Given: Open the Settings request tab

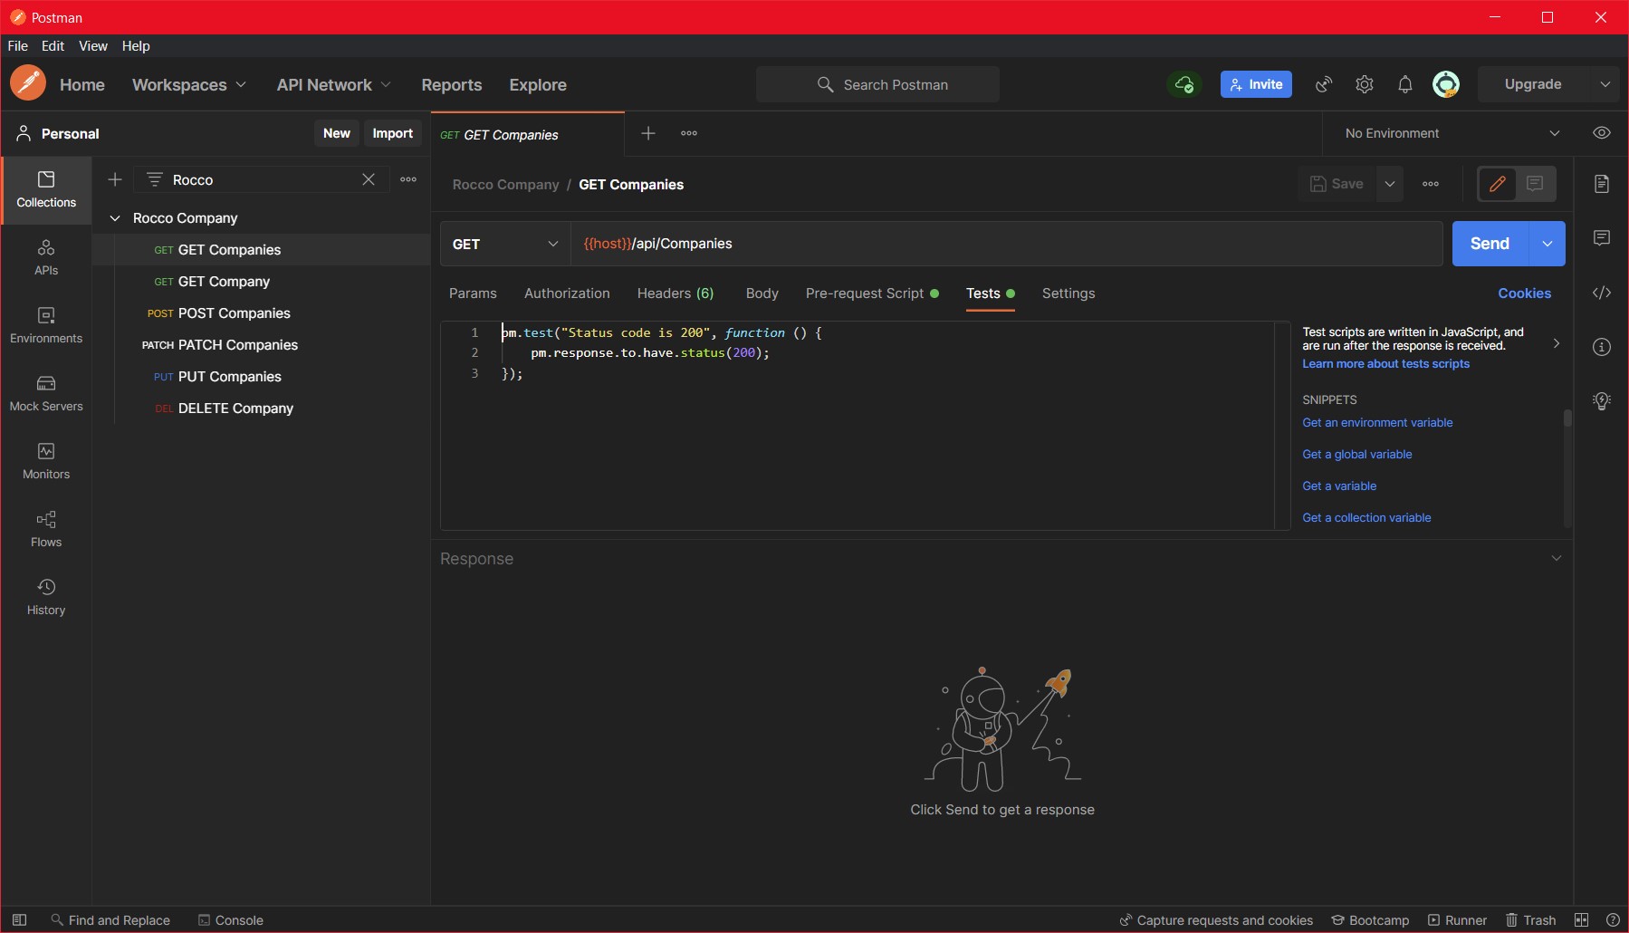Looking at the screenshot, I should point(1068,293).
